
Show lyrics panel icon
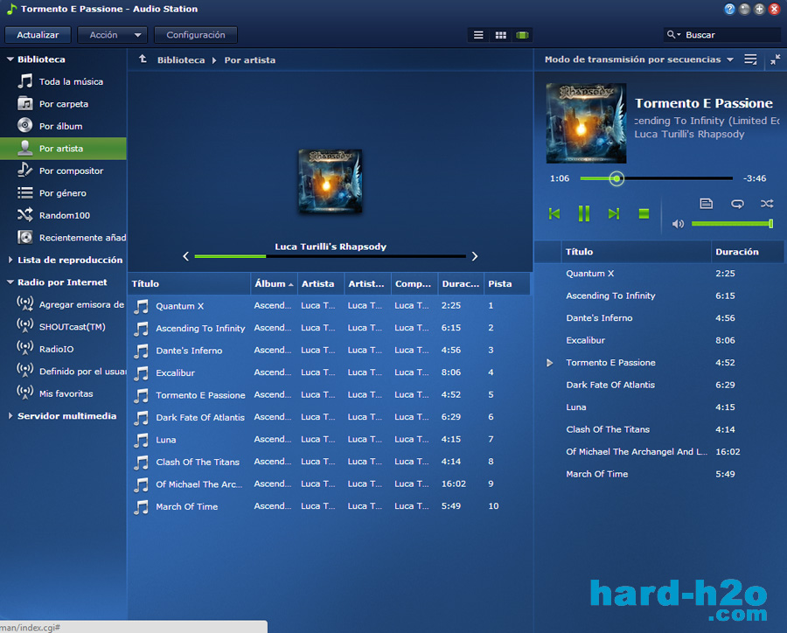(x=707, y=204)
